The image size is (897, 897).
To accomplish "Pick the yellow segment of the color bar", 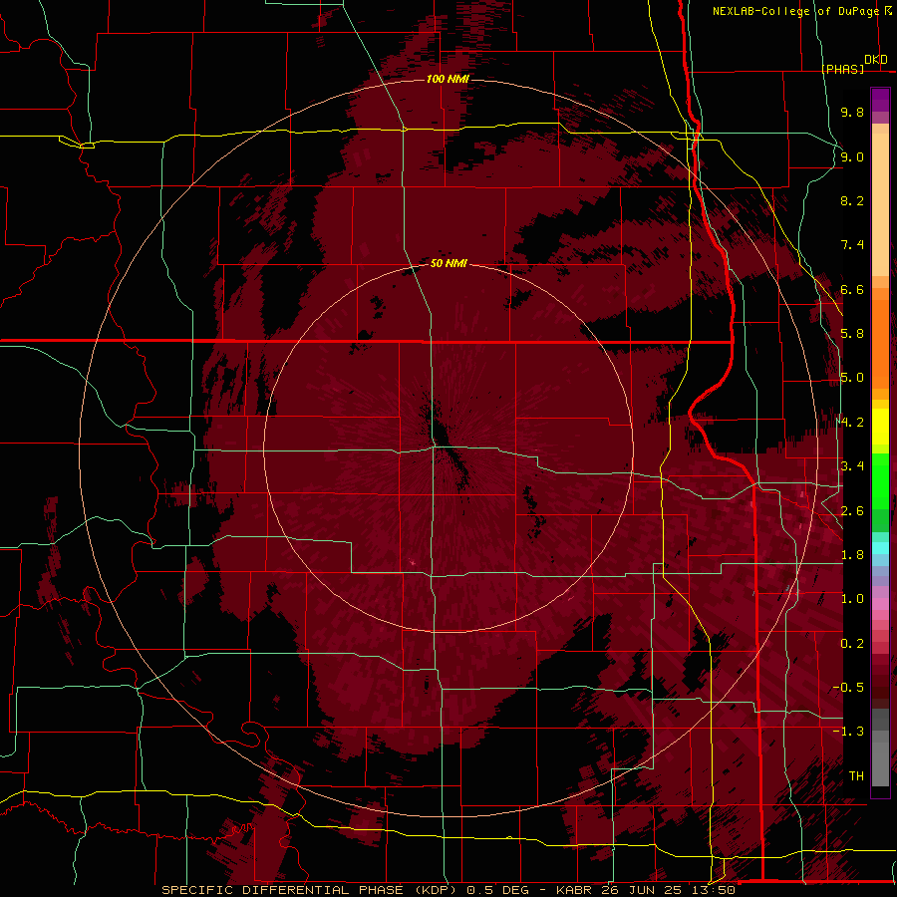I will (880, 427).
